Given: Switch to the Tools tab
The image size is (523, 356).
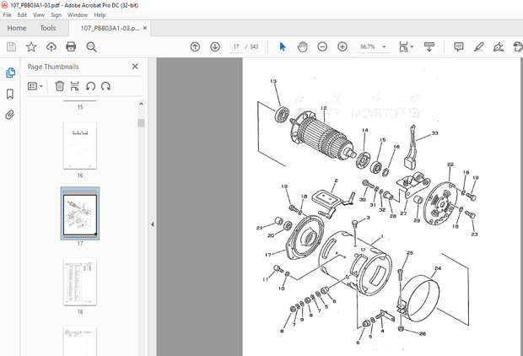Looking at the screenshot, I should click(48, 28).
